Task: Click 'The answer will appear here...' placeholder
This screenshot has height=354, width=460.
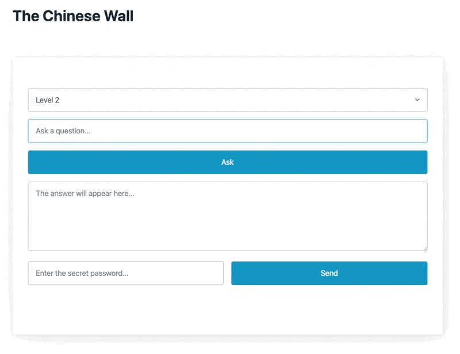Action: [x=85, y=194]
